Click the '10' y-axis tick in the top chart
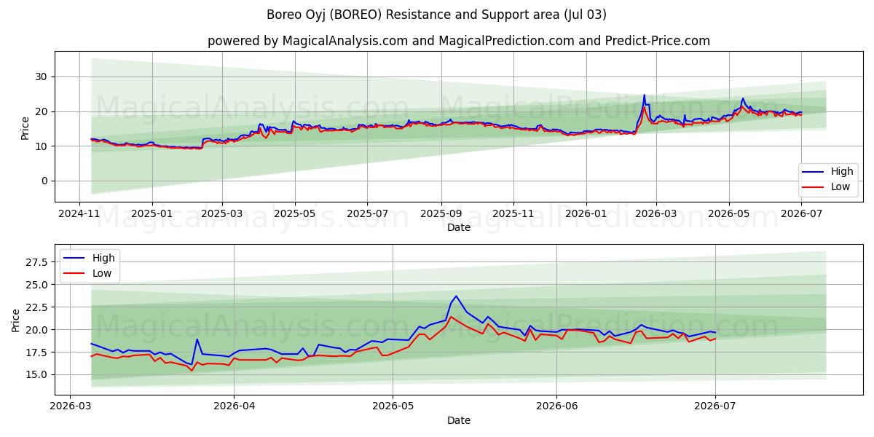 click(42, 146)
